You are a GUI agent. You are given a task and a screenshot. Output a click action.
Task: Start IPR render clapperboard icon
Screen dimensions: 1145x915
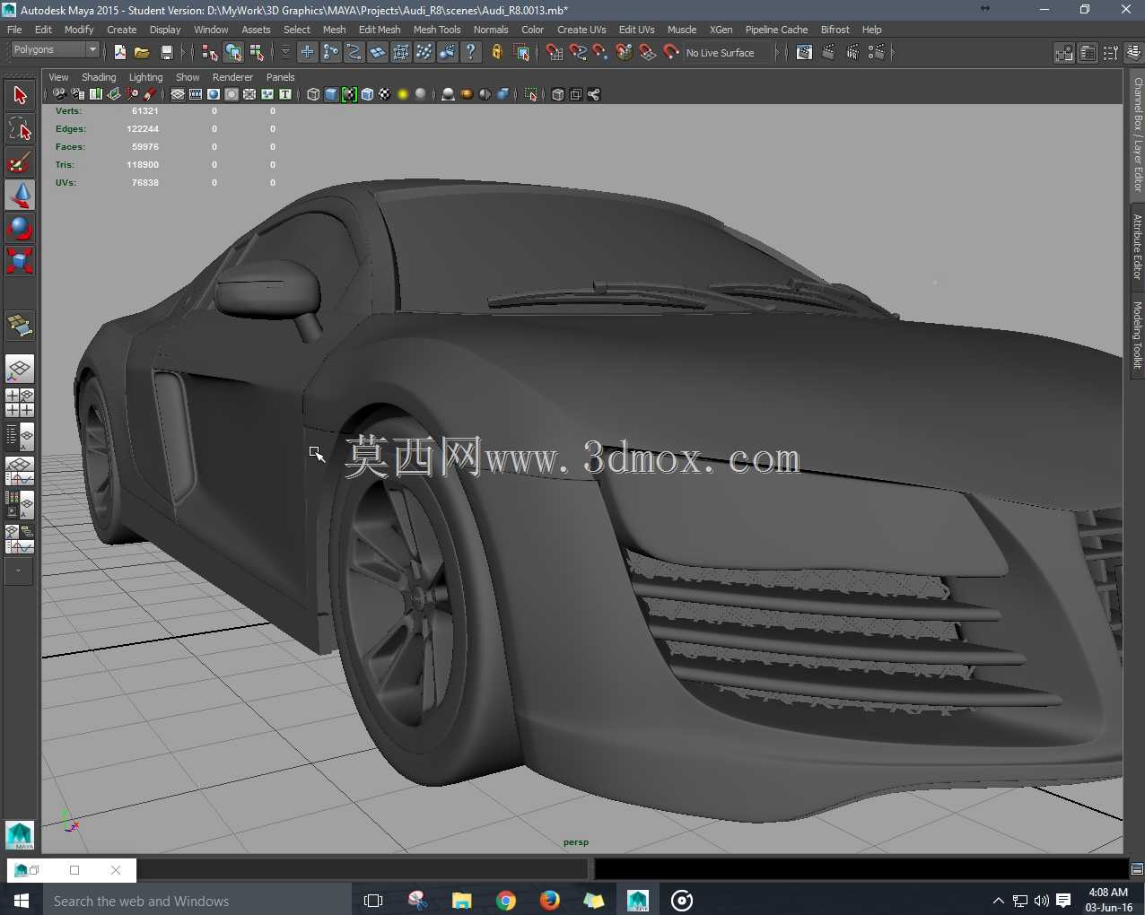852,53
